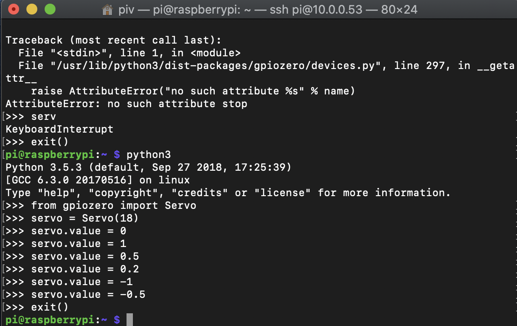Click the 'servo.value = -1' line

click(82, 282)
